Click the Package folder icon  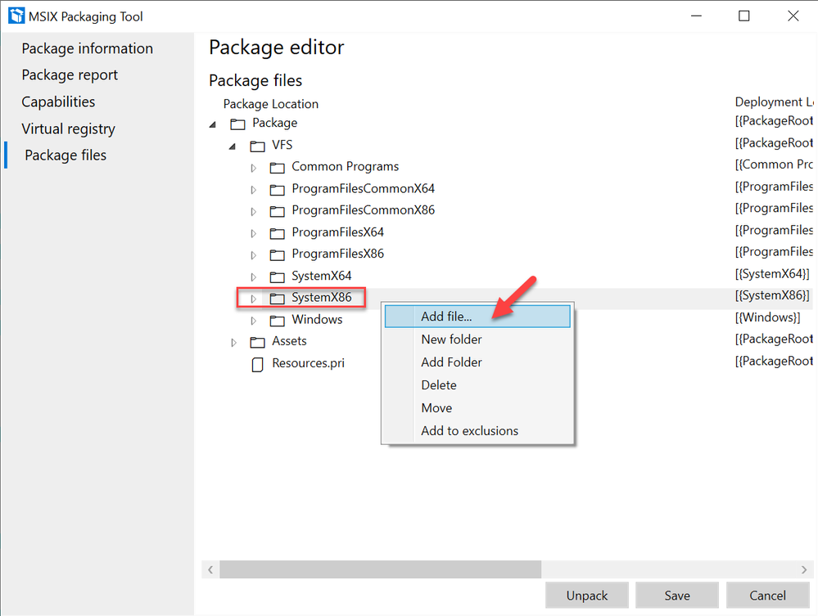238,124
